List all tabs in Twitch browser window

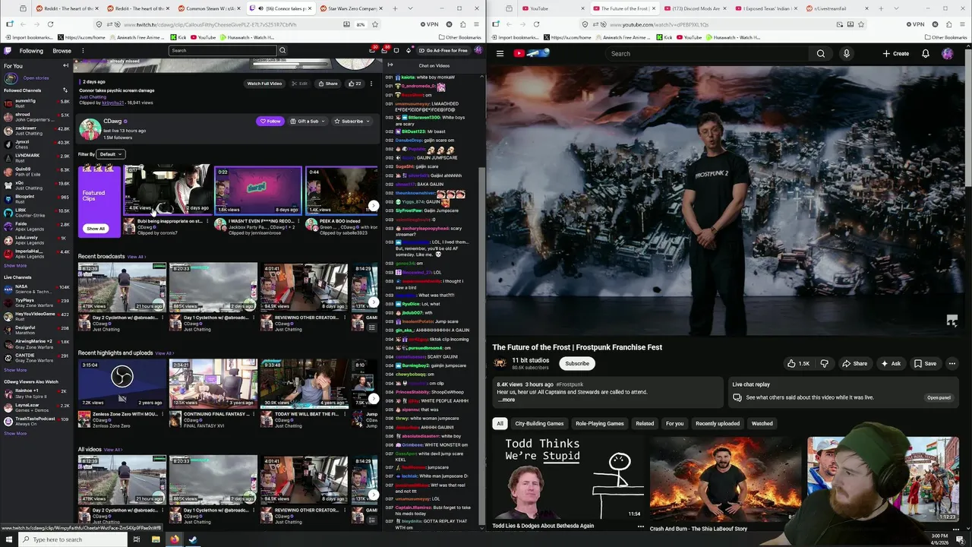coord(410,8)
